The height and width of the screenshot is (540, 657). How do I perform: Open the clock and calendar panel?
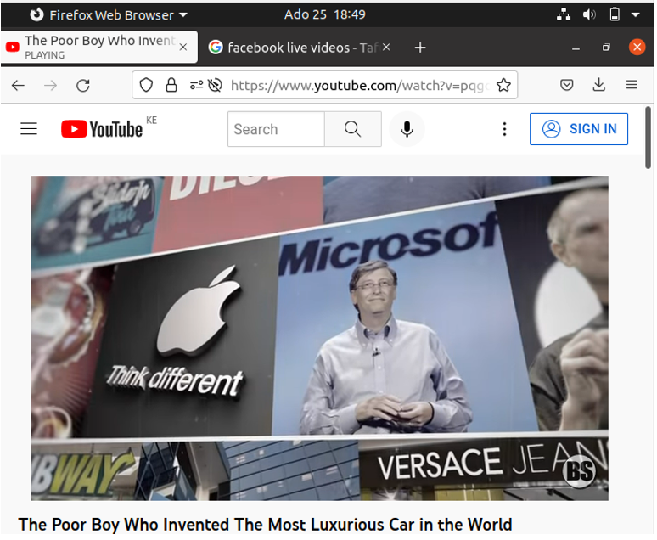325,14
